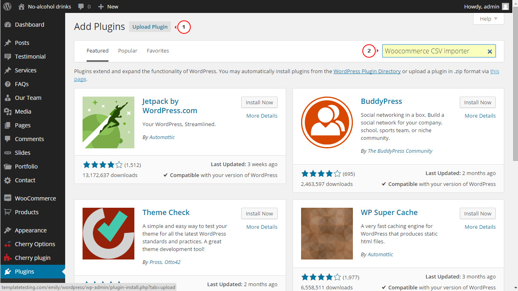Image resolution: width=518 pixels, height=291 pixels.
Task: Open the New menu label in admin bar
Action: [113, 6]
